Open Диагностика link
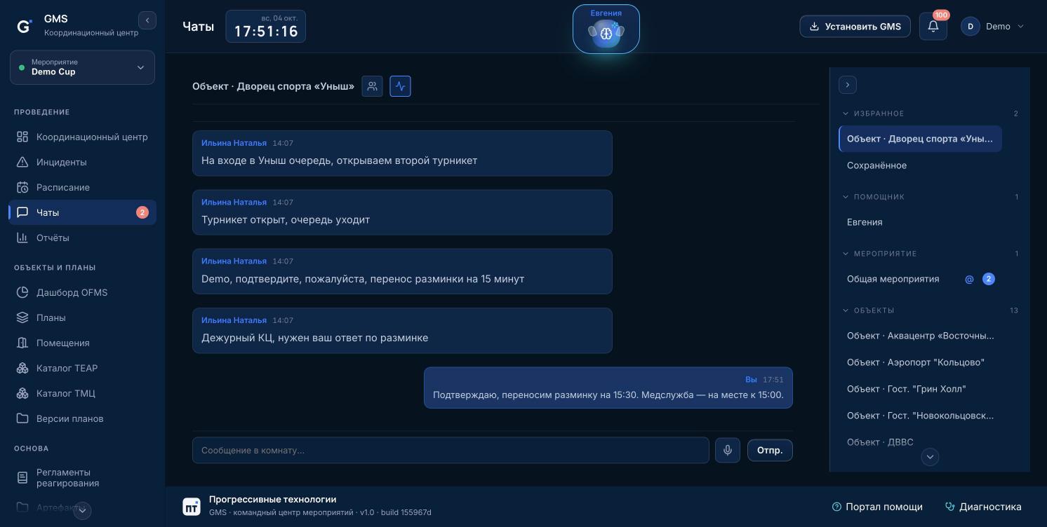Viewport: 1047px width, 527px height. (983, 507)
